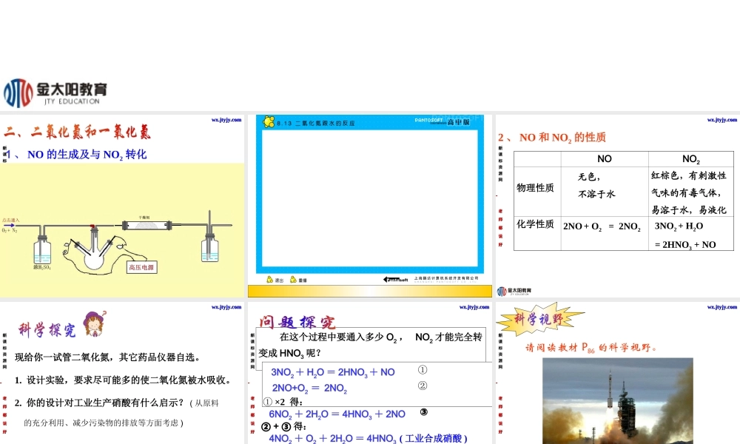Screen dimensions: 740x444
Task: Click the wx.jtyjy.com link above the 科学视野 slide
Action: point(722,307)
